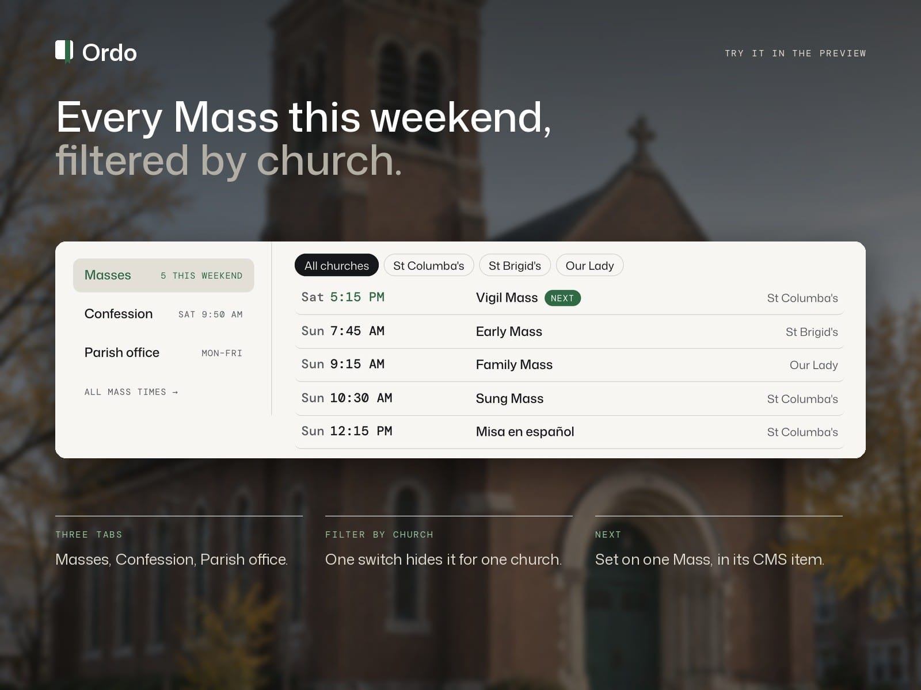Viewport: 921px width, 690px height.
Task: Click St Columba's label on Sung Mass row
Action: pyautogui.click(x=802, y=398)
